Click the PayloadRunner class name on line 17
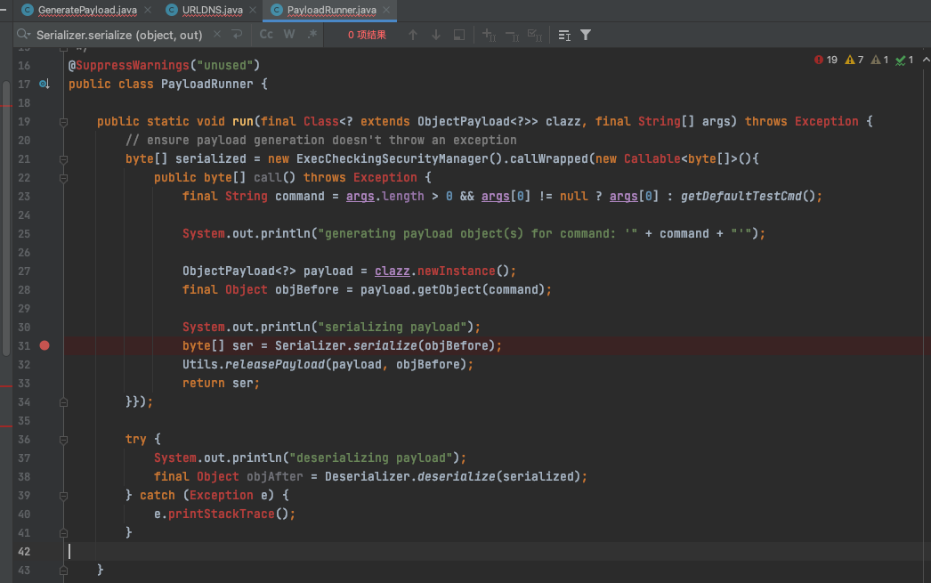 click(206, 85)
